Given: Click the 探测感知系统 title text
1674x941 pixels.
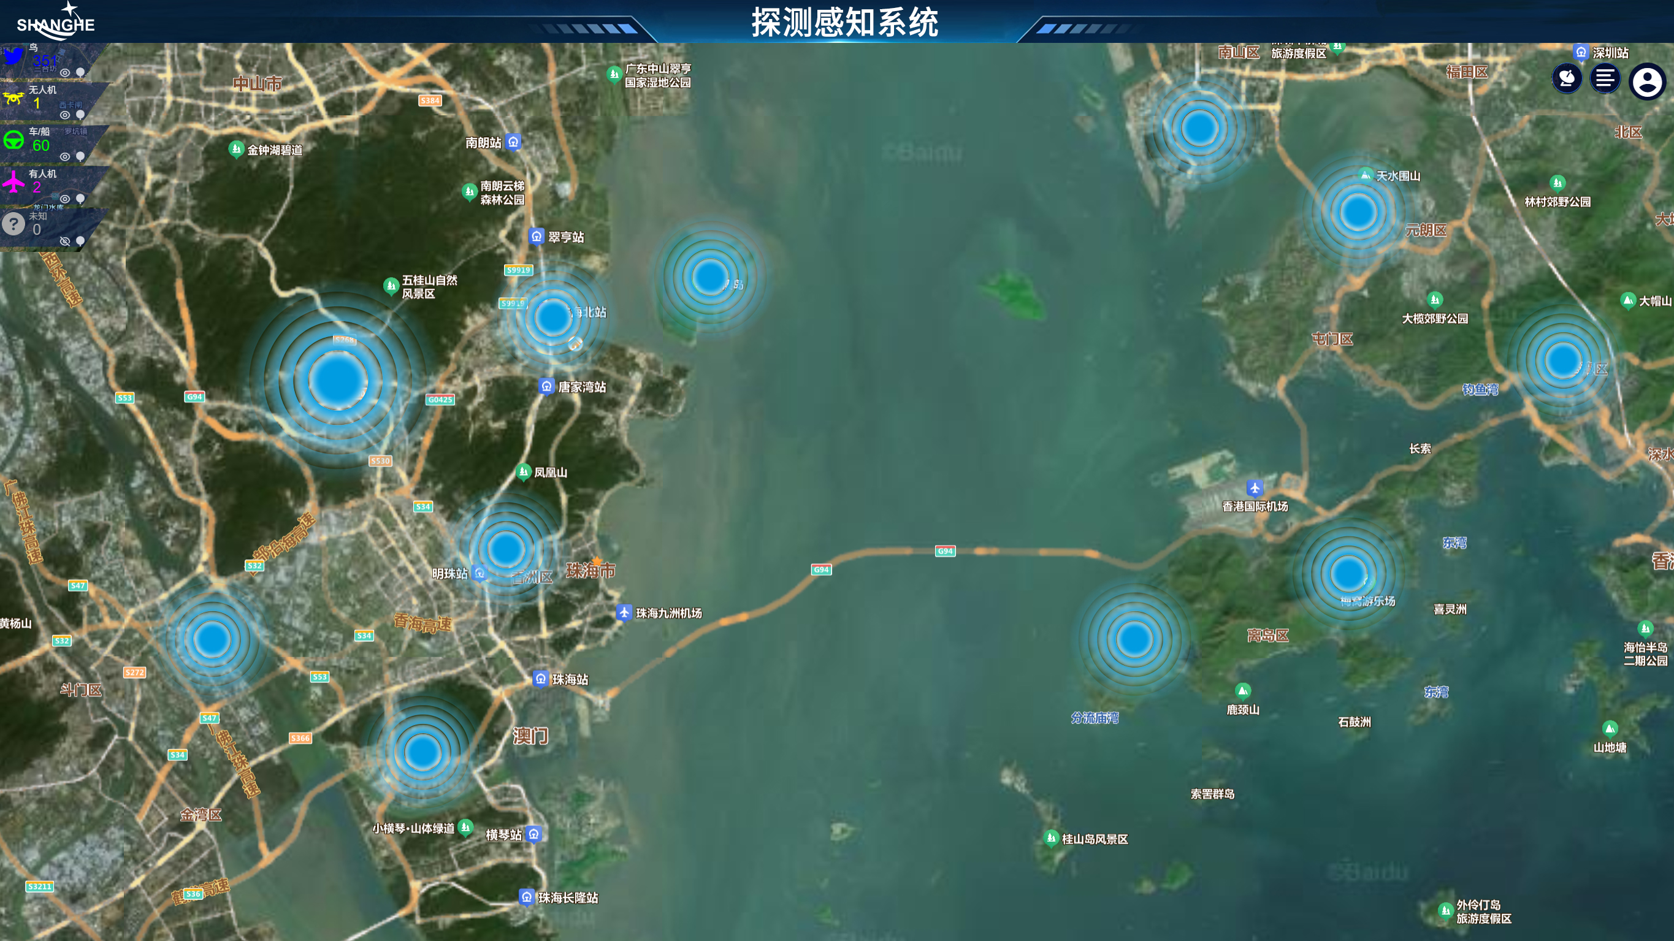Looking at the screenshot, I should (845, 23).
